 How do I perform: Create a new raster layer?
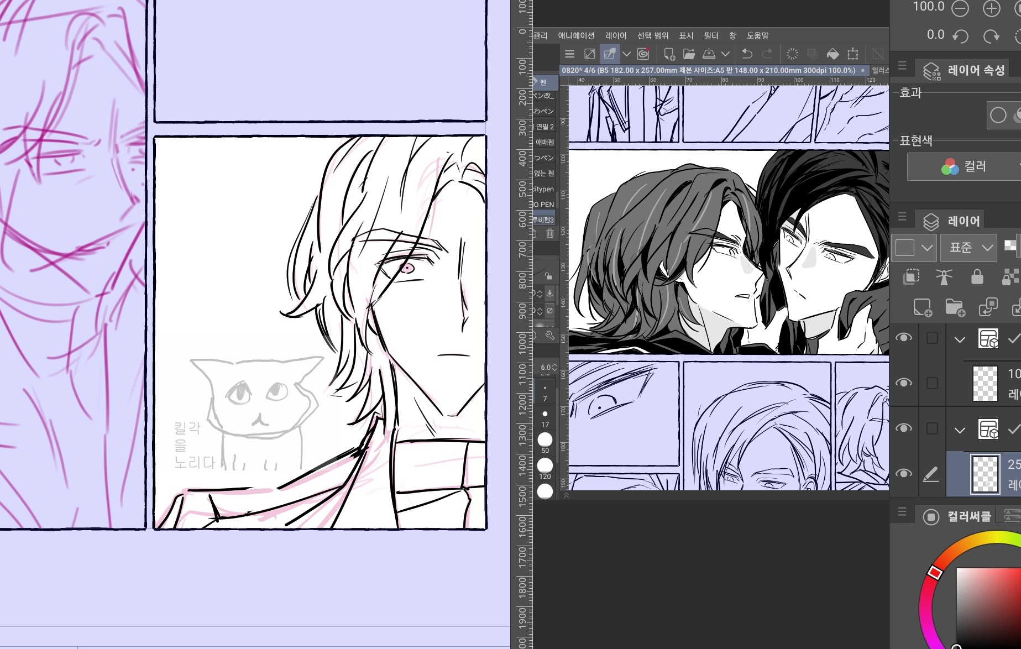923,307
